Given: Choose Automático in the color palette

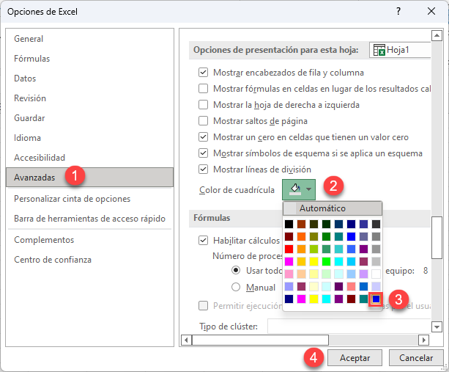Looking at the screenshot, I should pyautogui.click(x=333, y=208).
